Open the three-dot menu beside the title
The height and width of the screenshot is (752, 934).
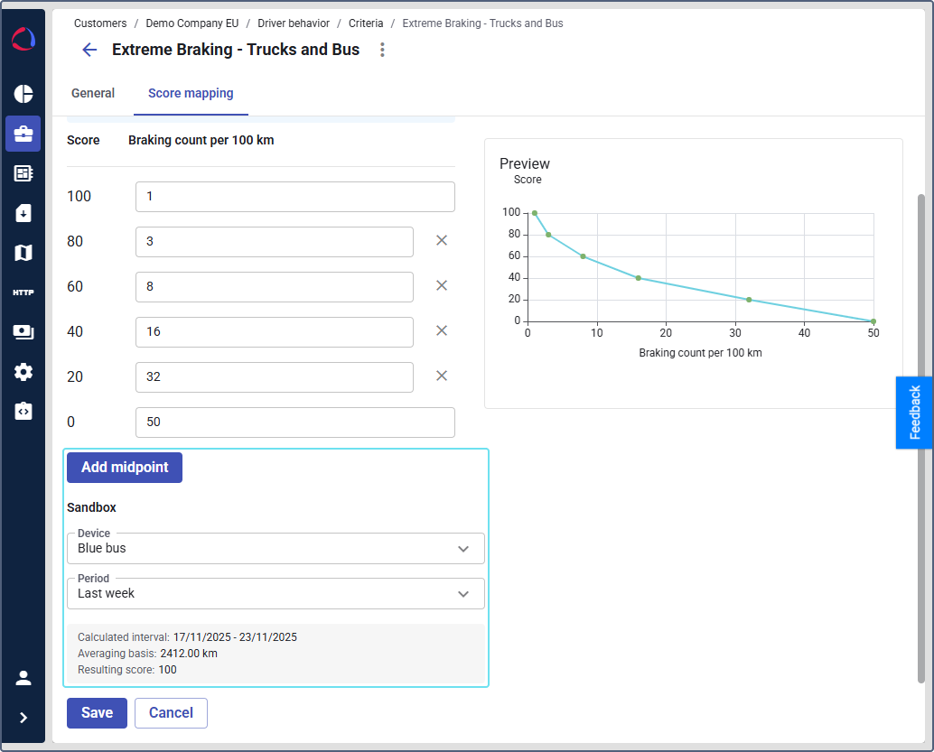point(382,50)
